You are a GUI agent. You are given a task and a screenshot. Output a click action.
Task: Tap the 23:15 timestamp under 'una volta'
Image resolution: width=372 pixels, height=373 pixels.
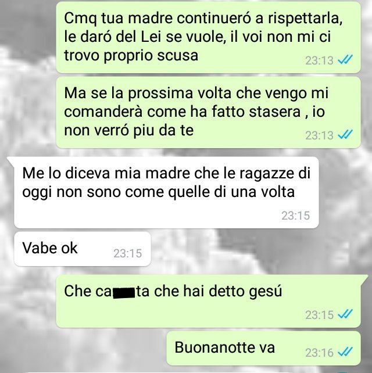[x=296, y=216]
